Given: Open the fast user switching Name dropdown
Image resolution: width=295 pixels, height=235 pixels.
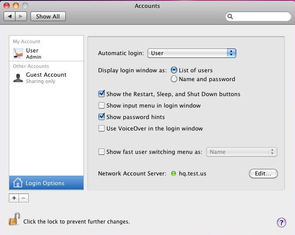Looking at the screenshot, I should (x=242, y=152).
